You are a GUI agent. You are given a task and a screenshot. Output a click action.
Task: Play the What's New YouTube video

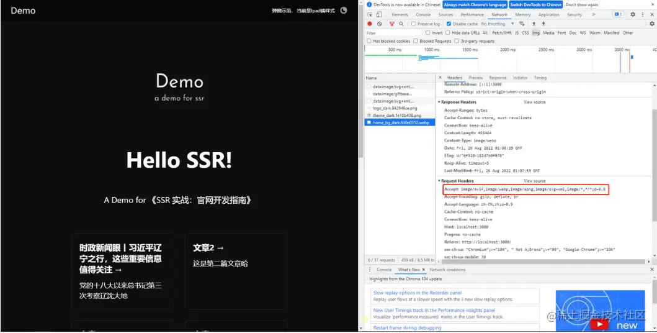pyautogui.click(x=601, y=324)
